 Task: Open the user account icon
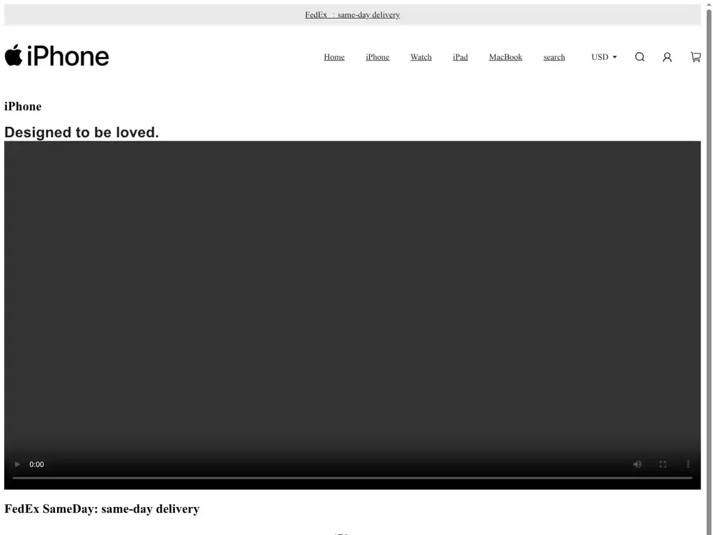click(667, 57)
